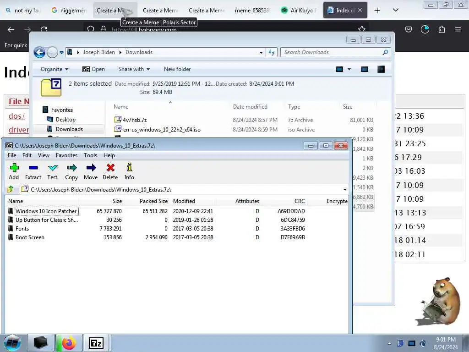
Task: Select the Up Button for Classic Shell folder
Action: (47, 220)
